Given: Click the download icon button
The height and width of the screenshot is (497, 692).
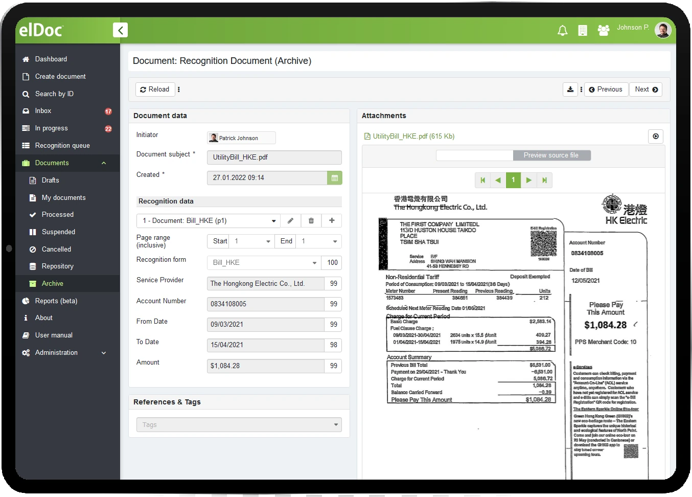Looking at the screenshot, I should [570, 89].
